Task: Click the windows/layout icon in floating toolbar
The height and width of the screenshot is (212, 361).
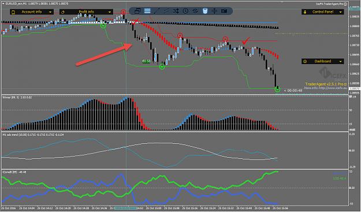Action: tap(137, 11)
